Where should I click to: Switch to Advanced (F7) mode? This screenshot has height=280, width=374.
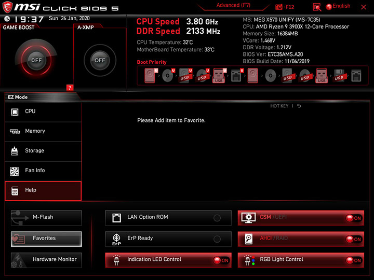click(x=233, y=5)
